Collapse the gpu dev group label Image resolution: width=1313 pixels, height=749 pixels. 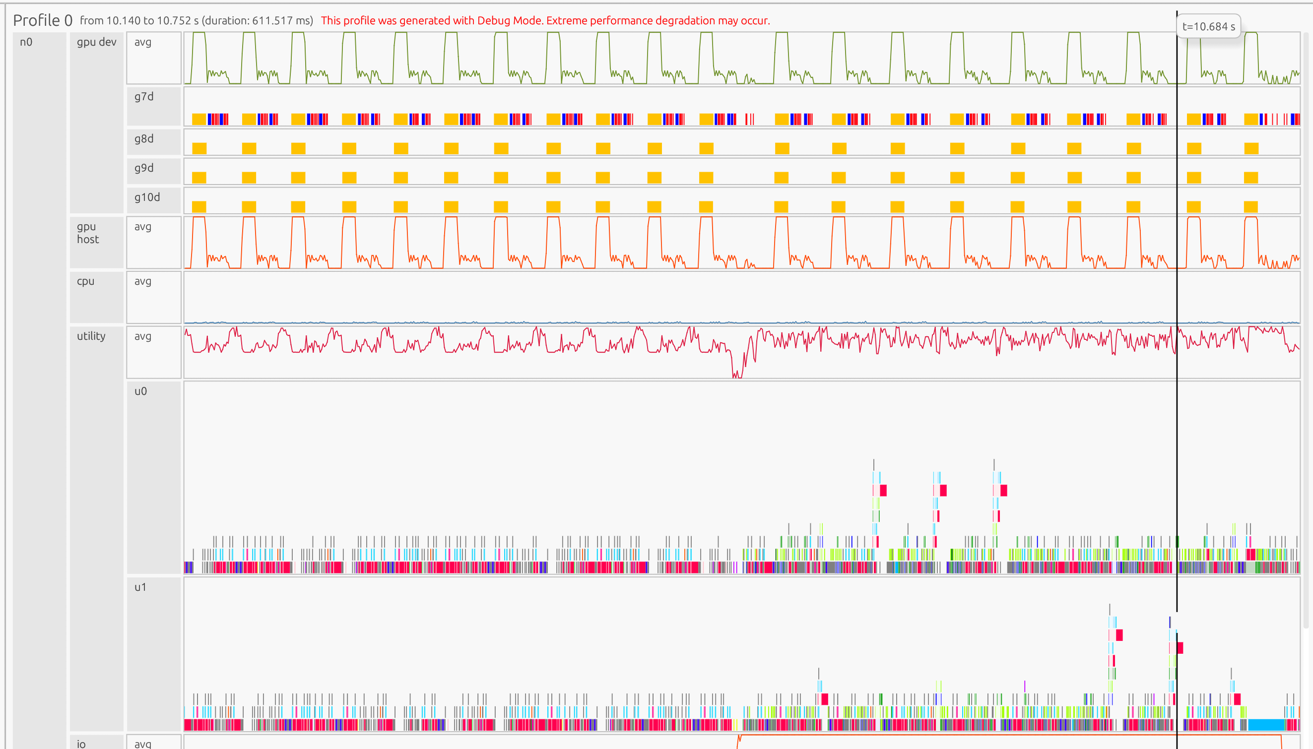click(x=96, y=42)
